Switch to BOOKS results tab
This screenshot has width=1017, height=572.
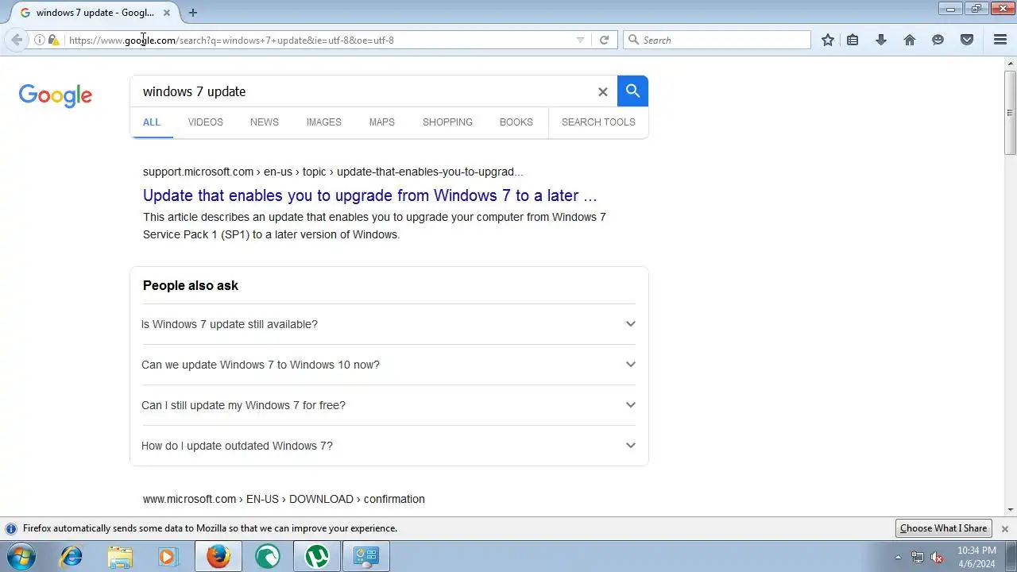pos(516,122)
